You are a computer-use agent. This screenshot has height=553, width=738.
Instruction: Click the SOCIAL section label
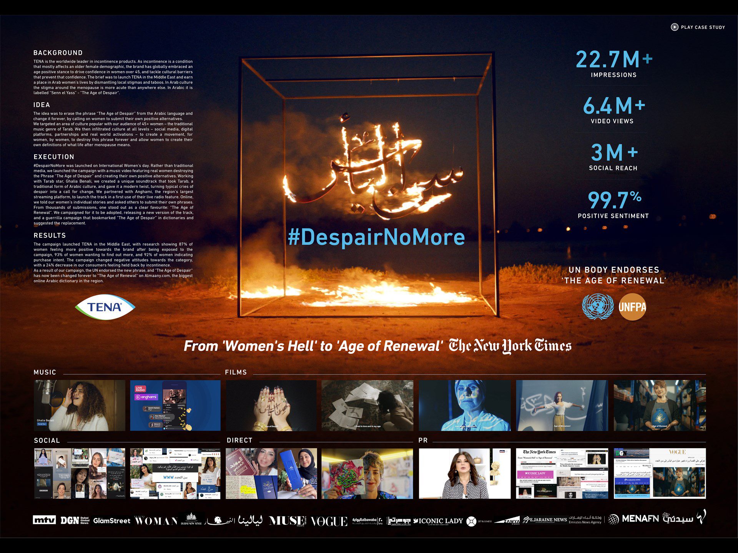pos(47,440)
